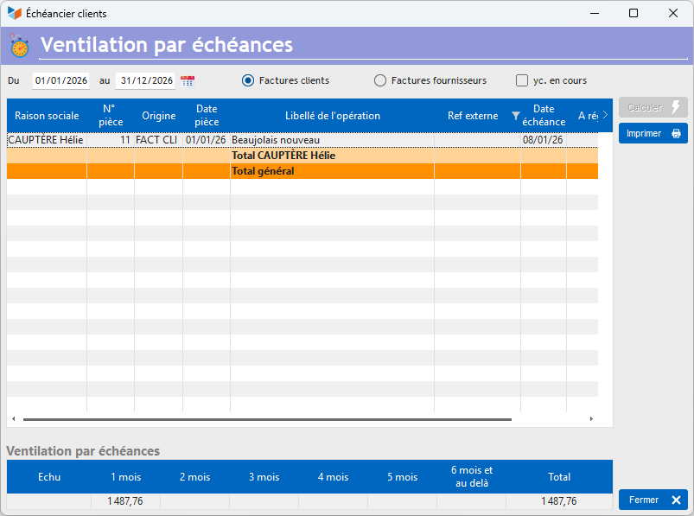The image size is (694, 516).
Task: Select Factures clients radio button
Action: tap(248, 80)
